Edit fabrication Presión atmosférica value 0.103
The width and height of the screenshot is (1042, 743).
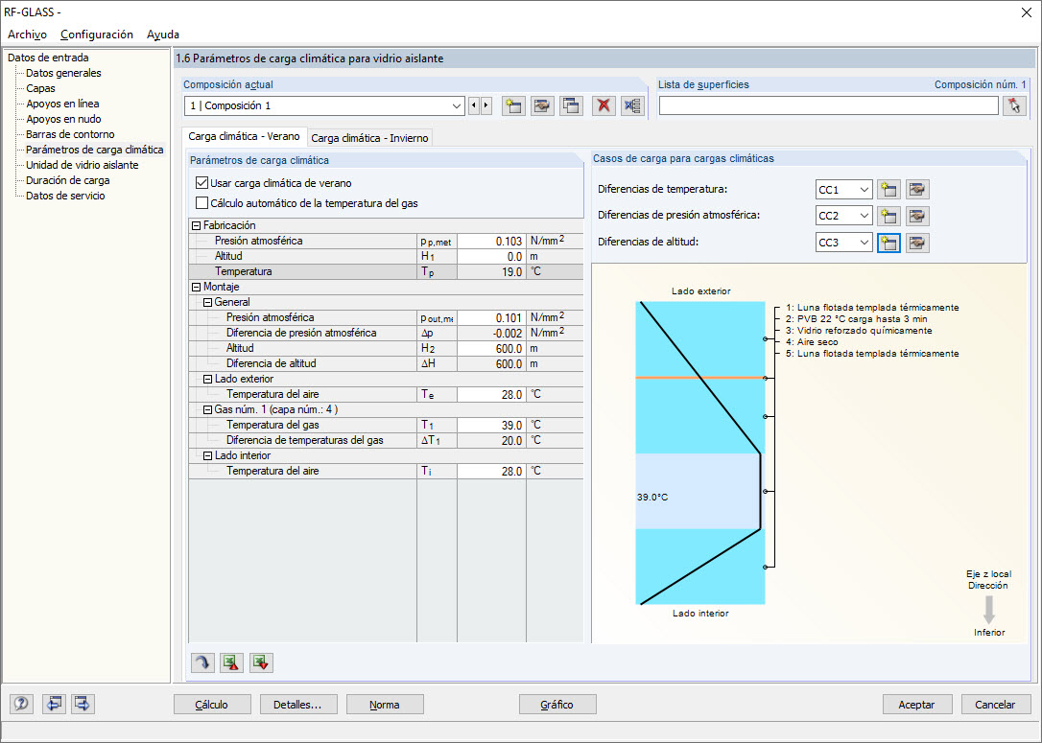492,241
